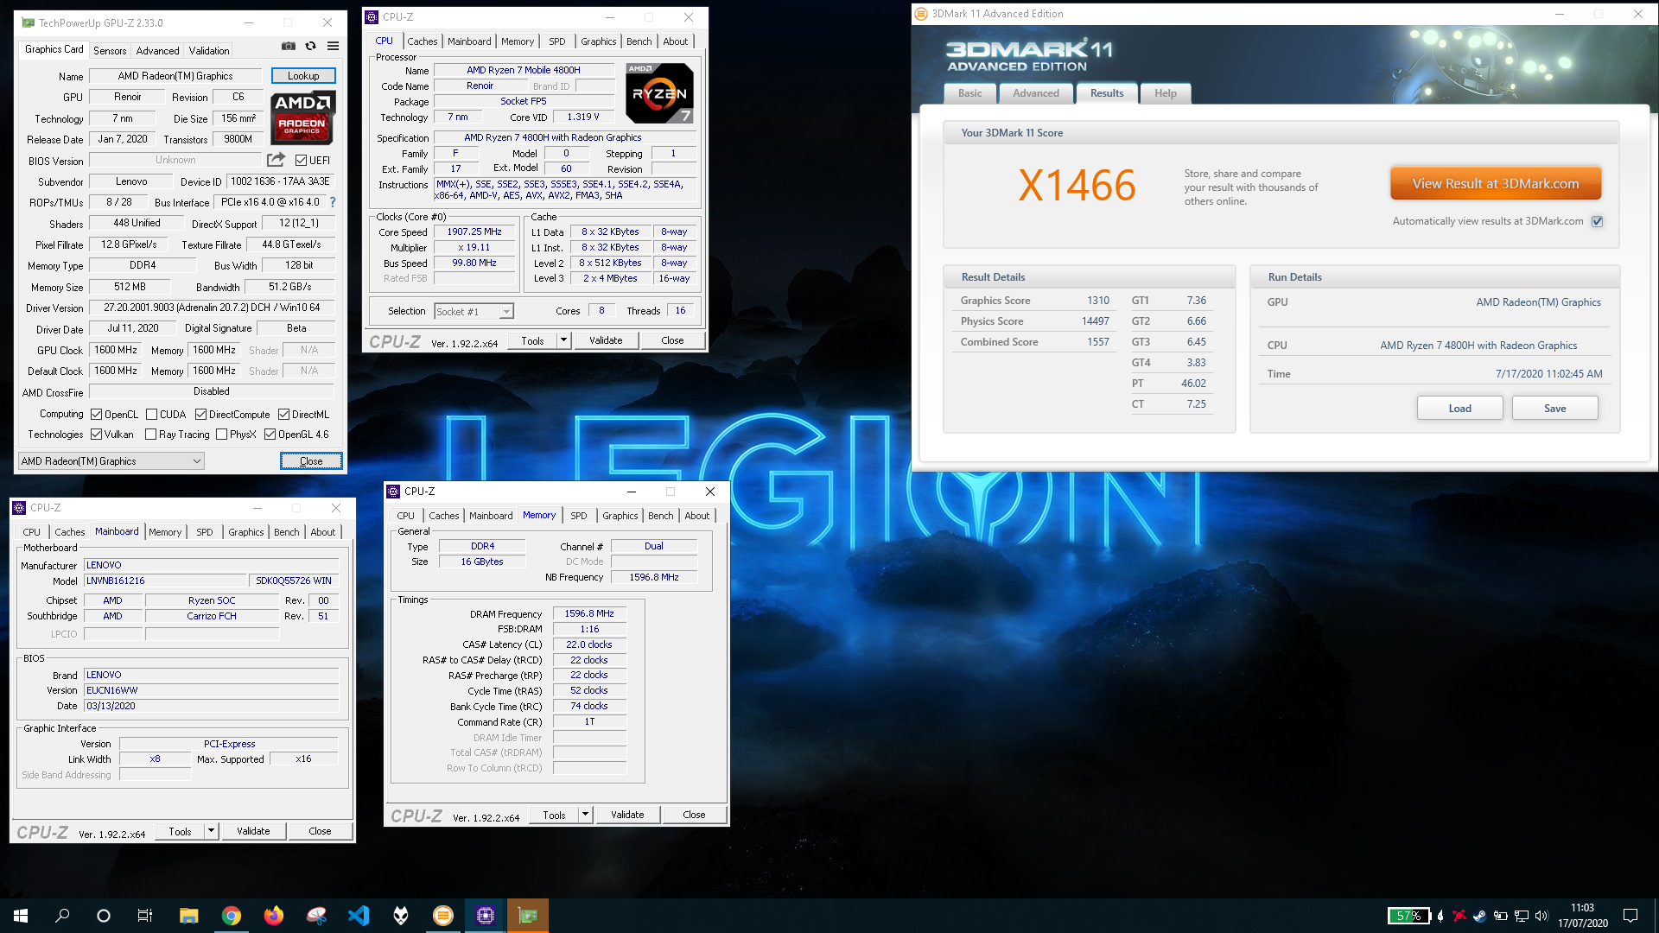Click GPU-Z screenshot camera icon
This screenshot has height=933, width=1659.
(x=289, y=47)
